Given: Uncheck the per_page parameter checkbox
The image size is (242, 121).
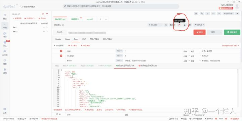Looking at the screenshot, I should pyautogui.click(x=61, y=56).
